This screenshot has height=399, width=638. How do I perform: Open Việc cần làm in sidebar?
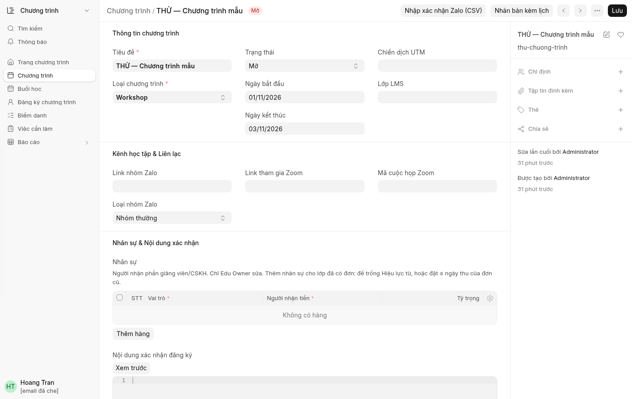[49, 129]
